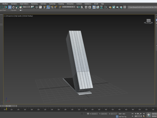Activate the Select and Rotate tool
This screenshot has width=157, height=118.
pos(13,7)
